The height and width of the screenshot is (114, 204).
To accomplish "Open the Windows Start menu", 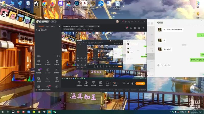I will click(x=2, y=112).
